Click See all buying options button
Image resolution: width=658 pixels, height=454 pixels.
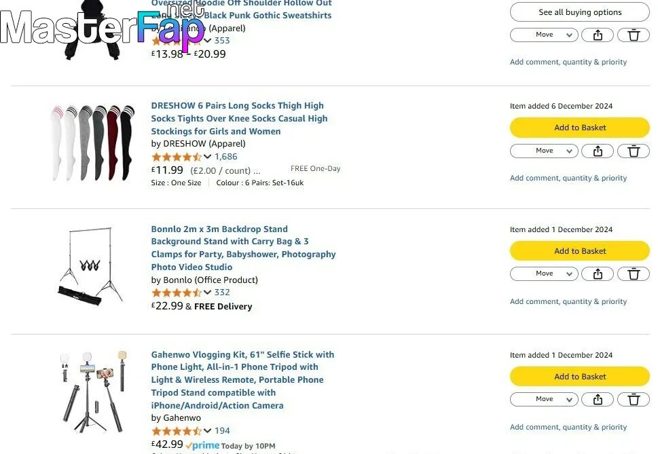tap(579, 12)
